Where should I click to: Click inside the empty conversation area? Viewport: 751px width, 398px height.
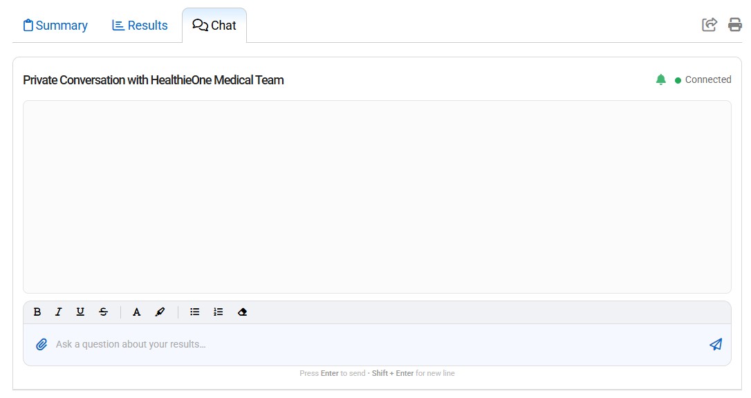(x=377, y=197)
